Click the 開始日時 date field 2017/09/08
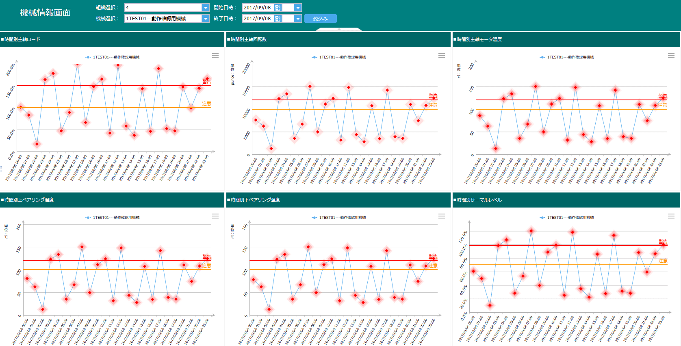681x346 pixels. pos(258,8)
